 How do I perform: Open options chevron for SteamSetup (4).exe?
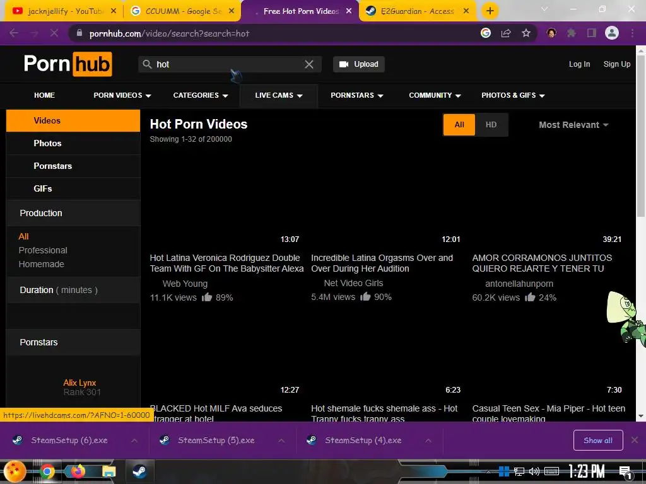pyautogui.click(x=428, y=441)
